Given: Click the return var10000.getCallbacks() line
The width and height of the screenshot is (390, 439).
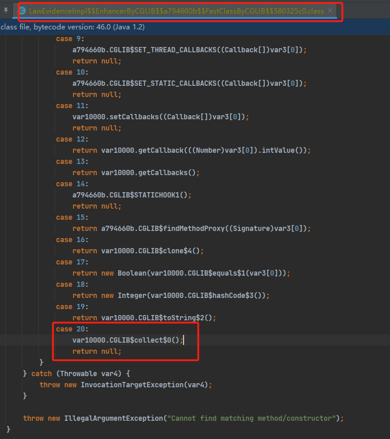Looking at the screenshot, I should click(x=136, y=173).
